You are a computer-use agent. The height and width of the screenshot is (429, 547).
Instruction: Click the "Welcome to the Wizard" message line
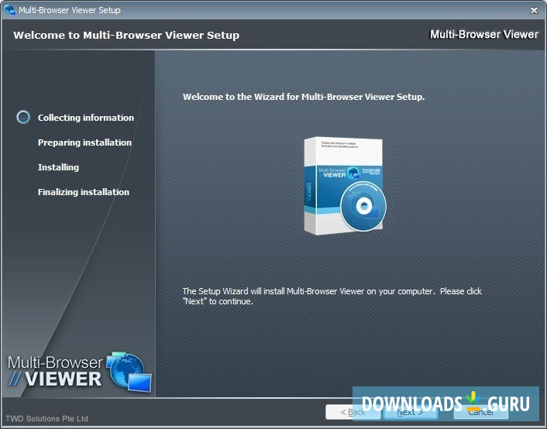[304, 97]
